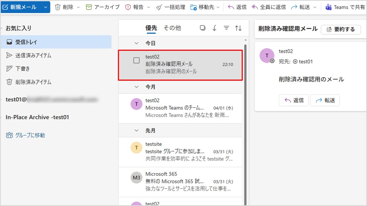This screenshot has height=206, width=367.
Task: Open the New Mail (新規メール) dropdown arrow
Action: 45,7
